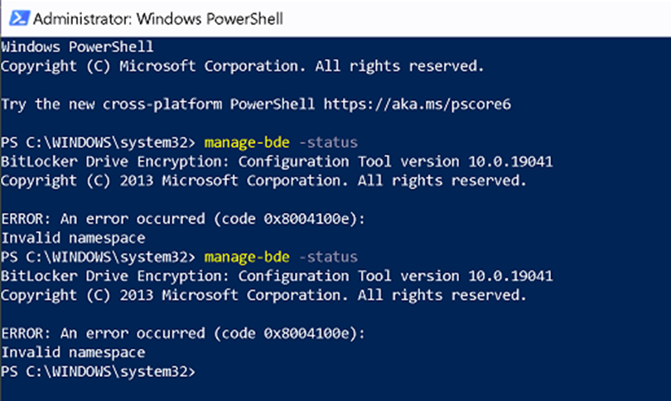Click the second error code 0x8004100e text
671x401 pixels.
307,334
